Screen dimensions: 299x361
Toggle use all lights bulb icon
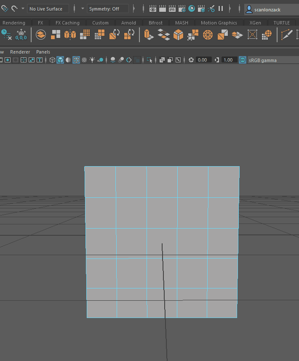(x=92, y=60)
